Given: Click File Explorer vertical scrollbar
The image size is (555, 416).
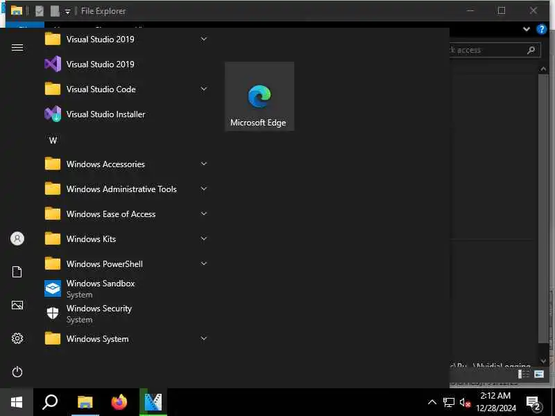Looking at the screenshot, I should [x=543, y=209].
